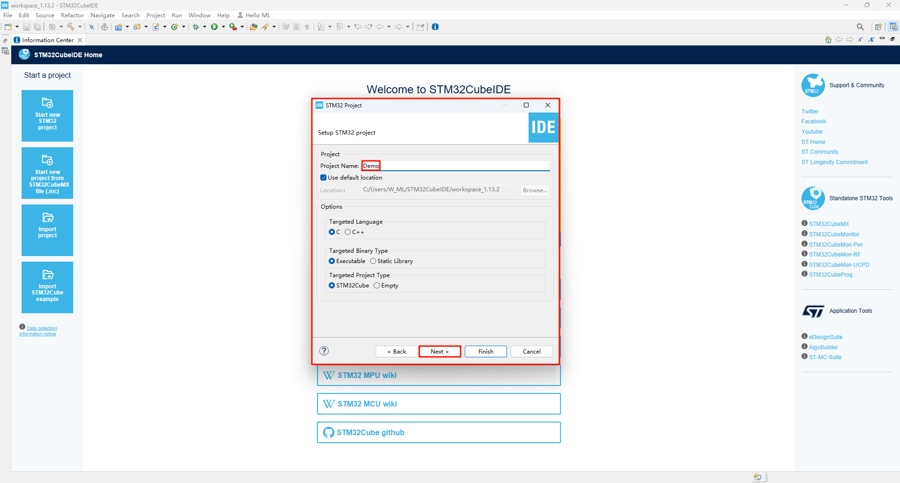Open the STM32CubeProg link
The image size is (900, 483).
831,275
